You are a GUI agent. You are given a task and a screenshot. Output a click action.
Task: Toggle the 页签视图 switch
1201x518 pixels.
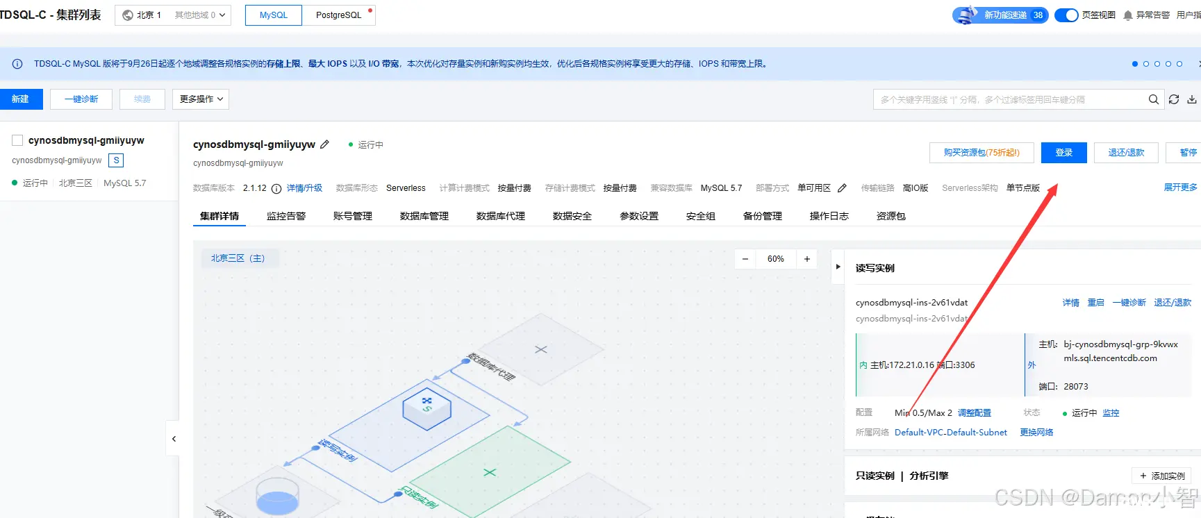click(x=1066, y=15)
